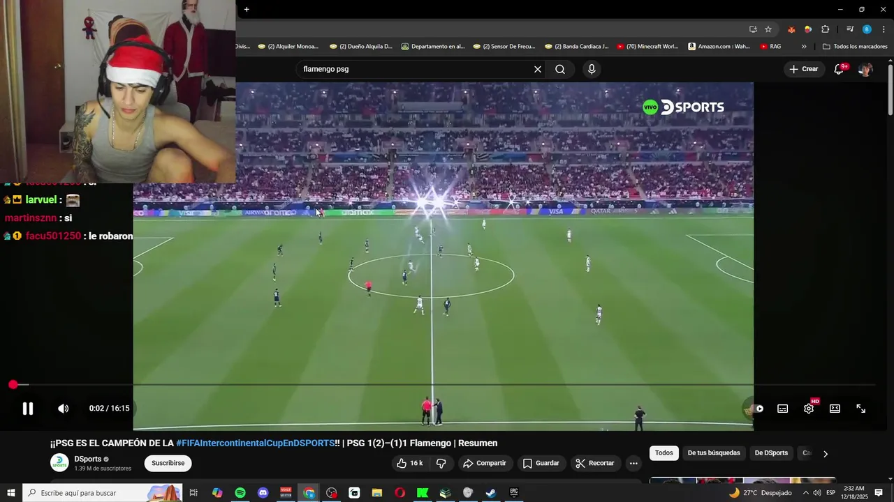The image size is (894, 502).
Task: Click Windows taskbar search box
Action: coord(103,493)
